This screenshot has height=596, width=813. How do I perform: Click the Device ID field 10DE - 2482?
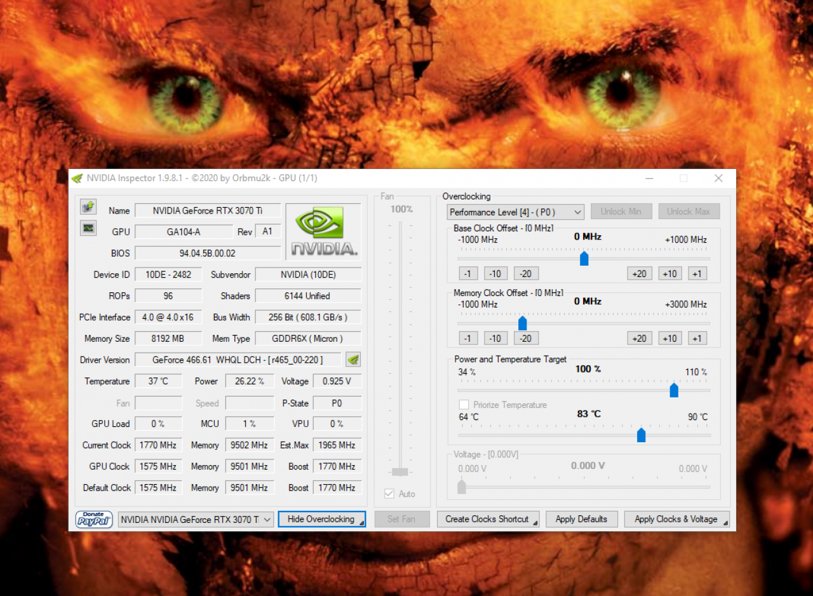(168, 274)
